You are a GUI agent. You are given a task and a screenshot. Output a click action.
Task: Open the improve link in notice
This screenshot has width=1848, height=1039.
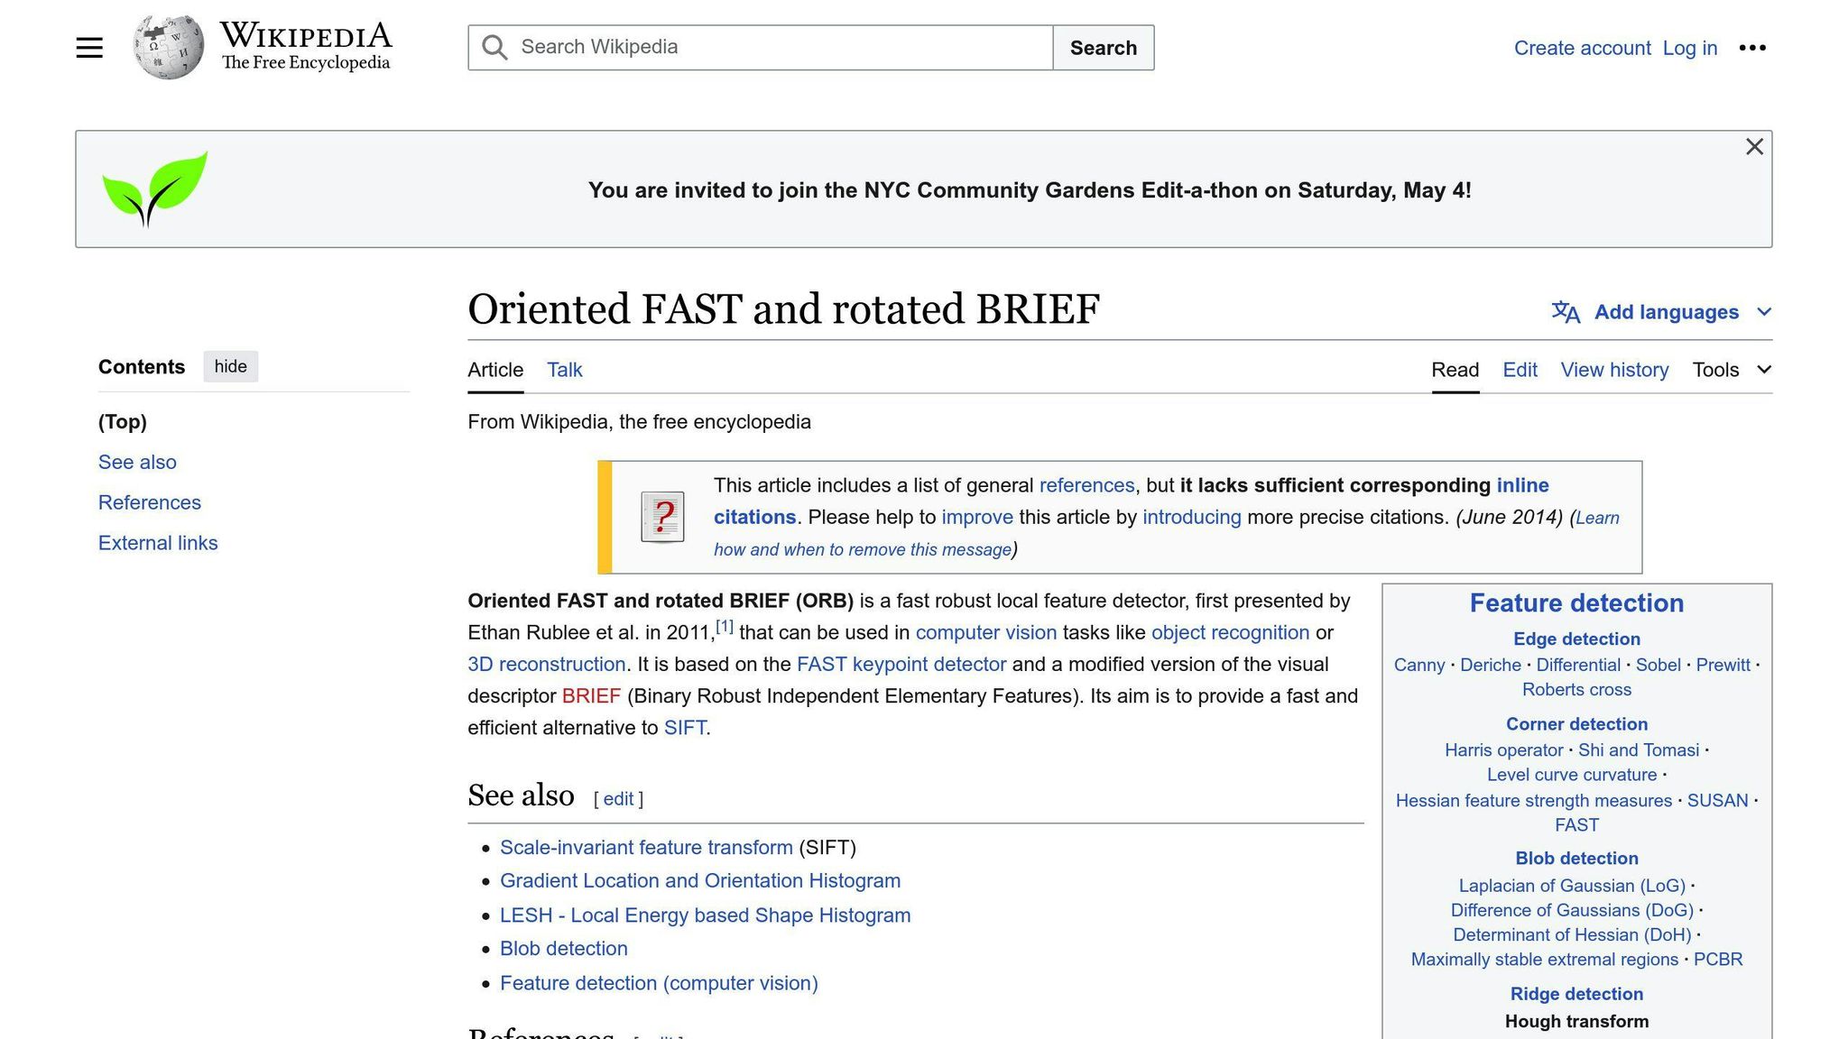[x=977, y=517]
